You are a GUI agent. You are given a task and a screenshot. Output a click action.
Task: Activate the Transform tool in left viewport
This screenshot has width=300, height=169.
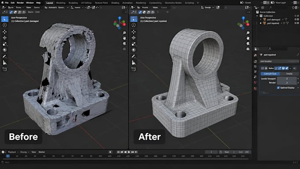(x=5, y=50)
